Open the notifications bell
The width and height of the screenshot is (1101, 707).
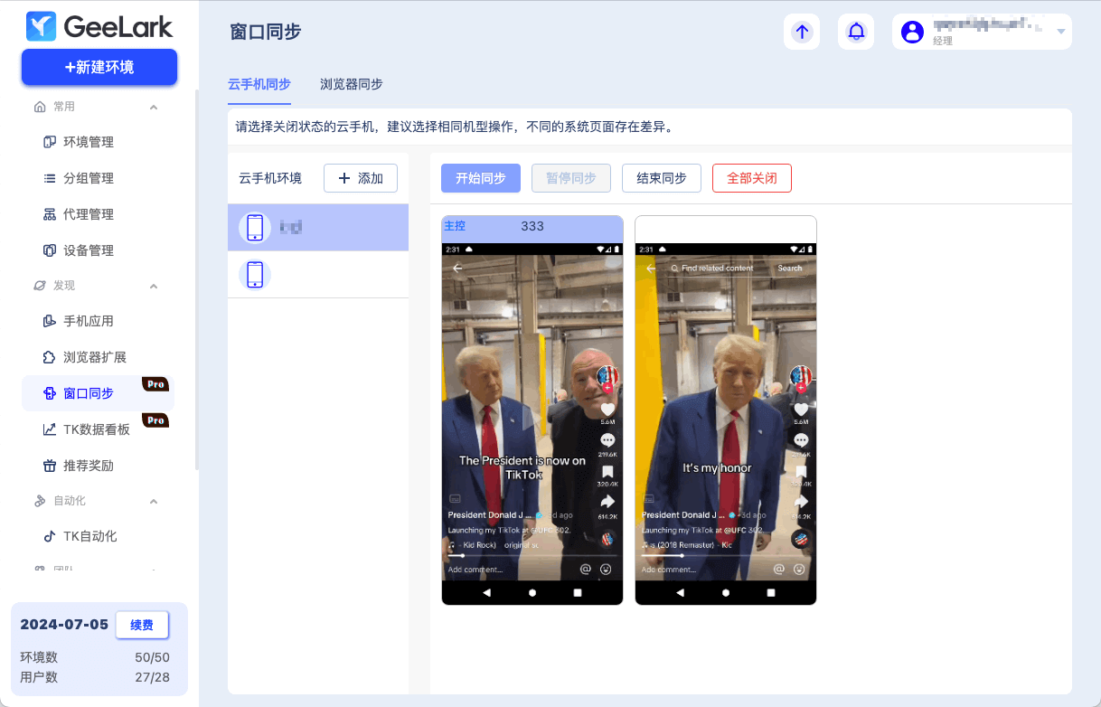click(855, 32)
